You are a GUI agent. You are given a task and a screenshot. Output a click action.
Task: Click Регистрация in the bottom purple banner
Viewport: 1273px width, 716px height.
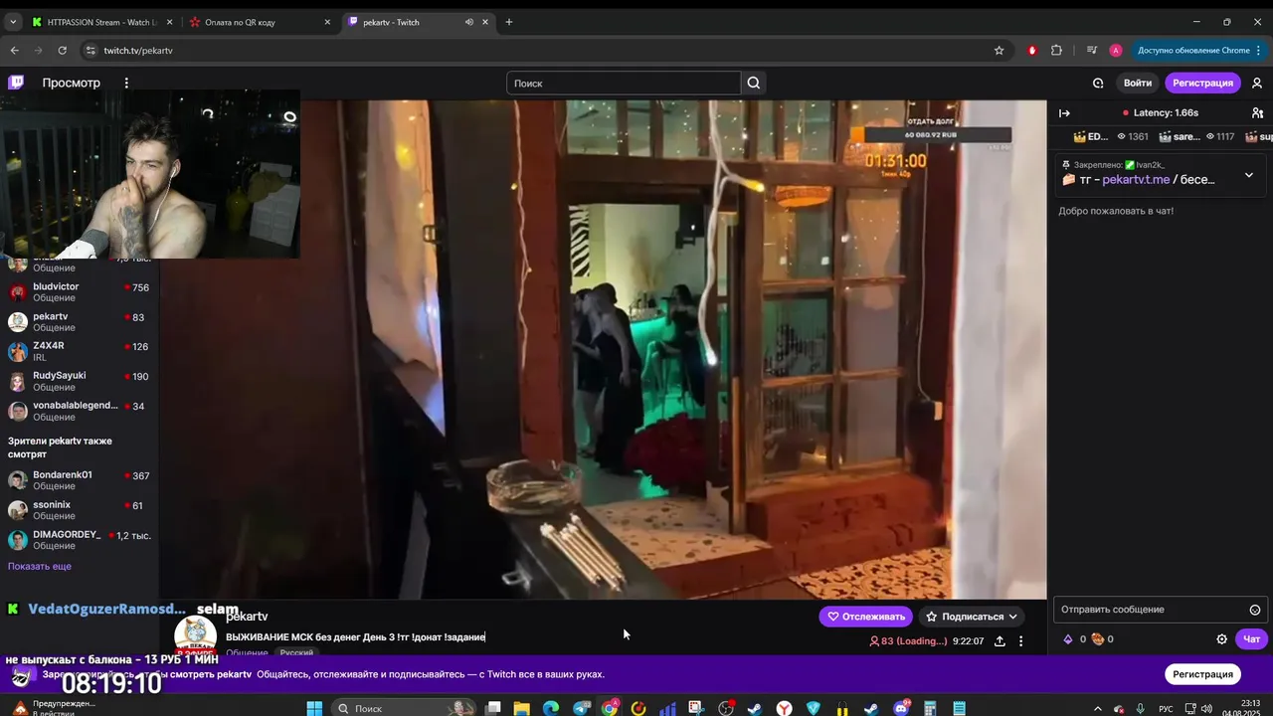(1202, 674)
